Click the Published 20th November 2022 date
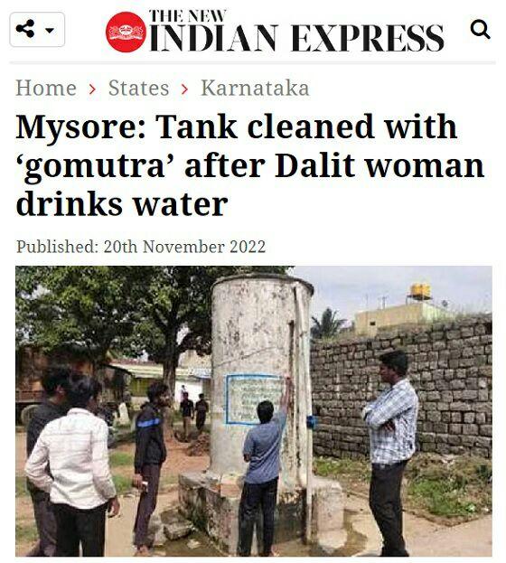 coord(141,247)
